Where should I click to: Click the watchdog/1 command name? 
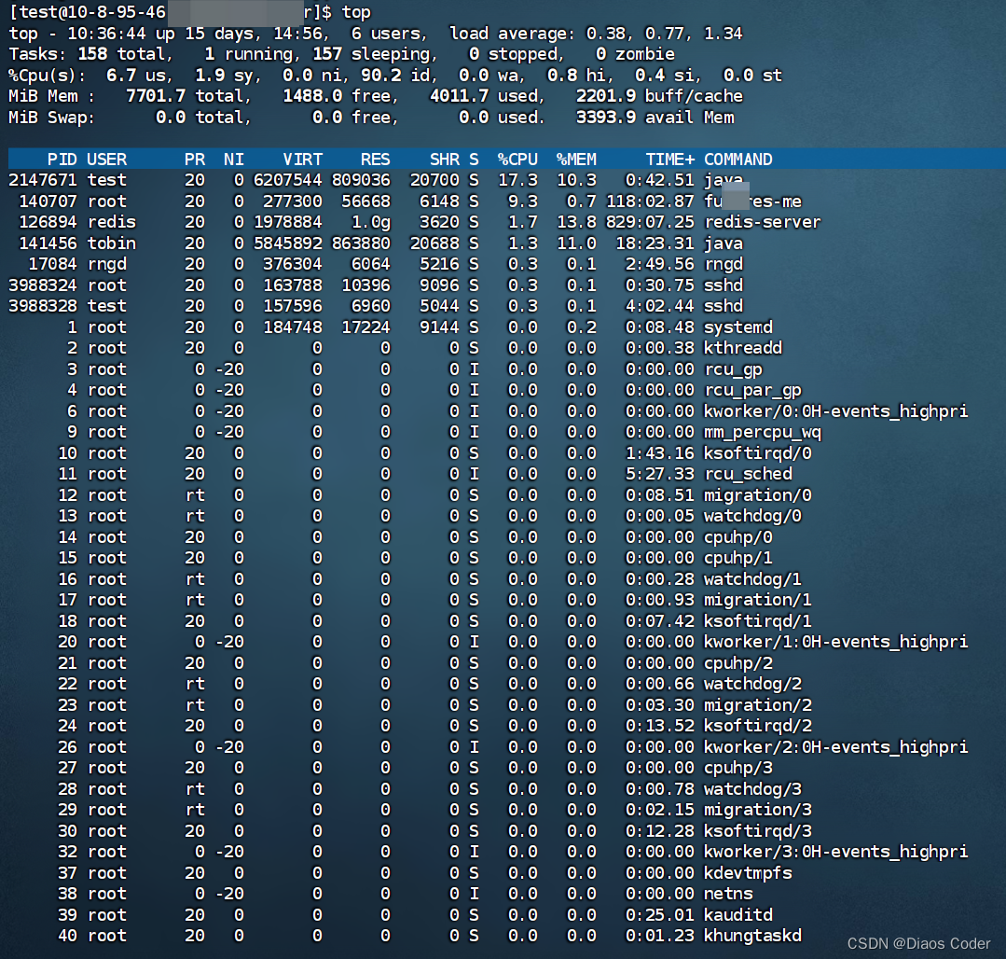(x=752, y=579)
